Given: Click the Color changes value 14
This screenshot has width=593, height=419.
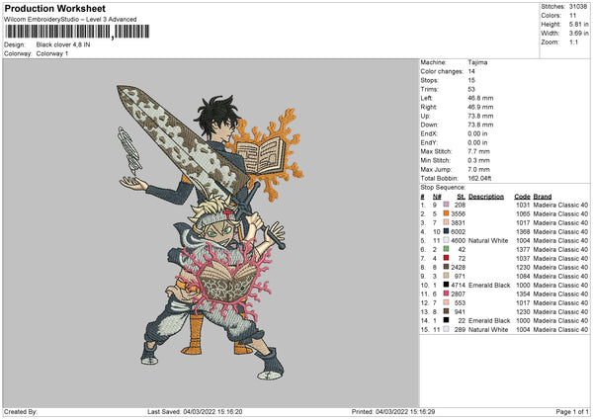Looking at the screenshot, I should click(x=471, y=71).
